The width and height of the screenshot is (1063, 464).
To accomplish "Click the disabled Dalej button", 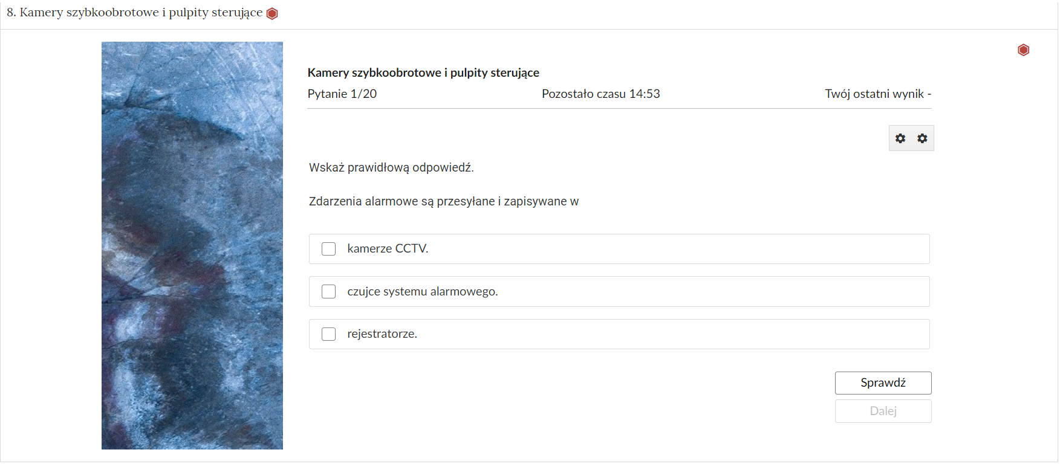I will pyautogui.click(x=883, y=411).
